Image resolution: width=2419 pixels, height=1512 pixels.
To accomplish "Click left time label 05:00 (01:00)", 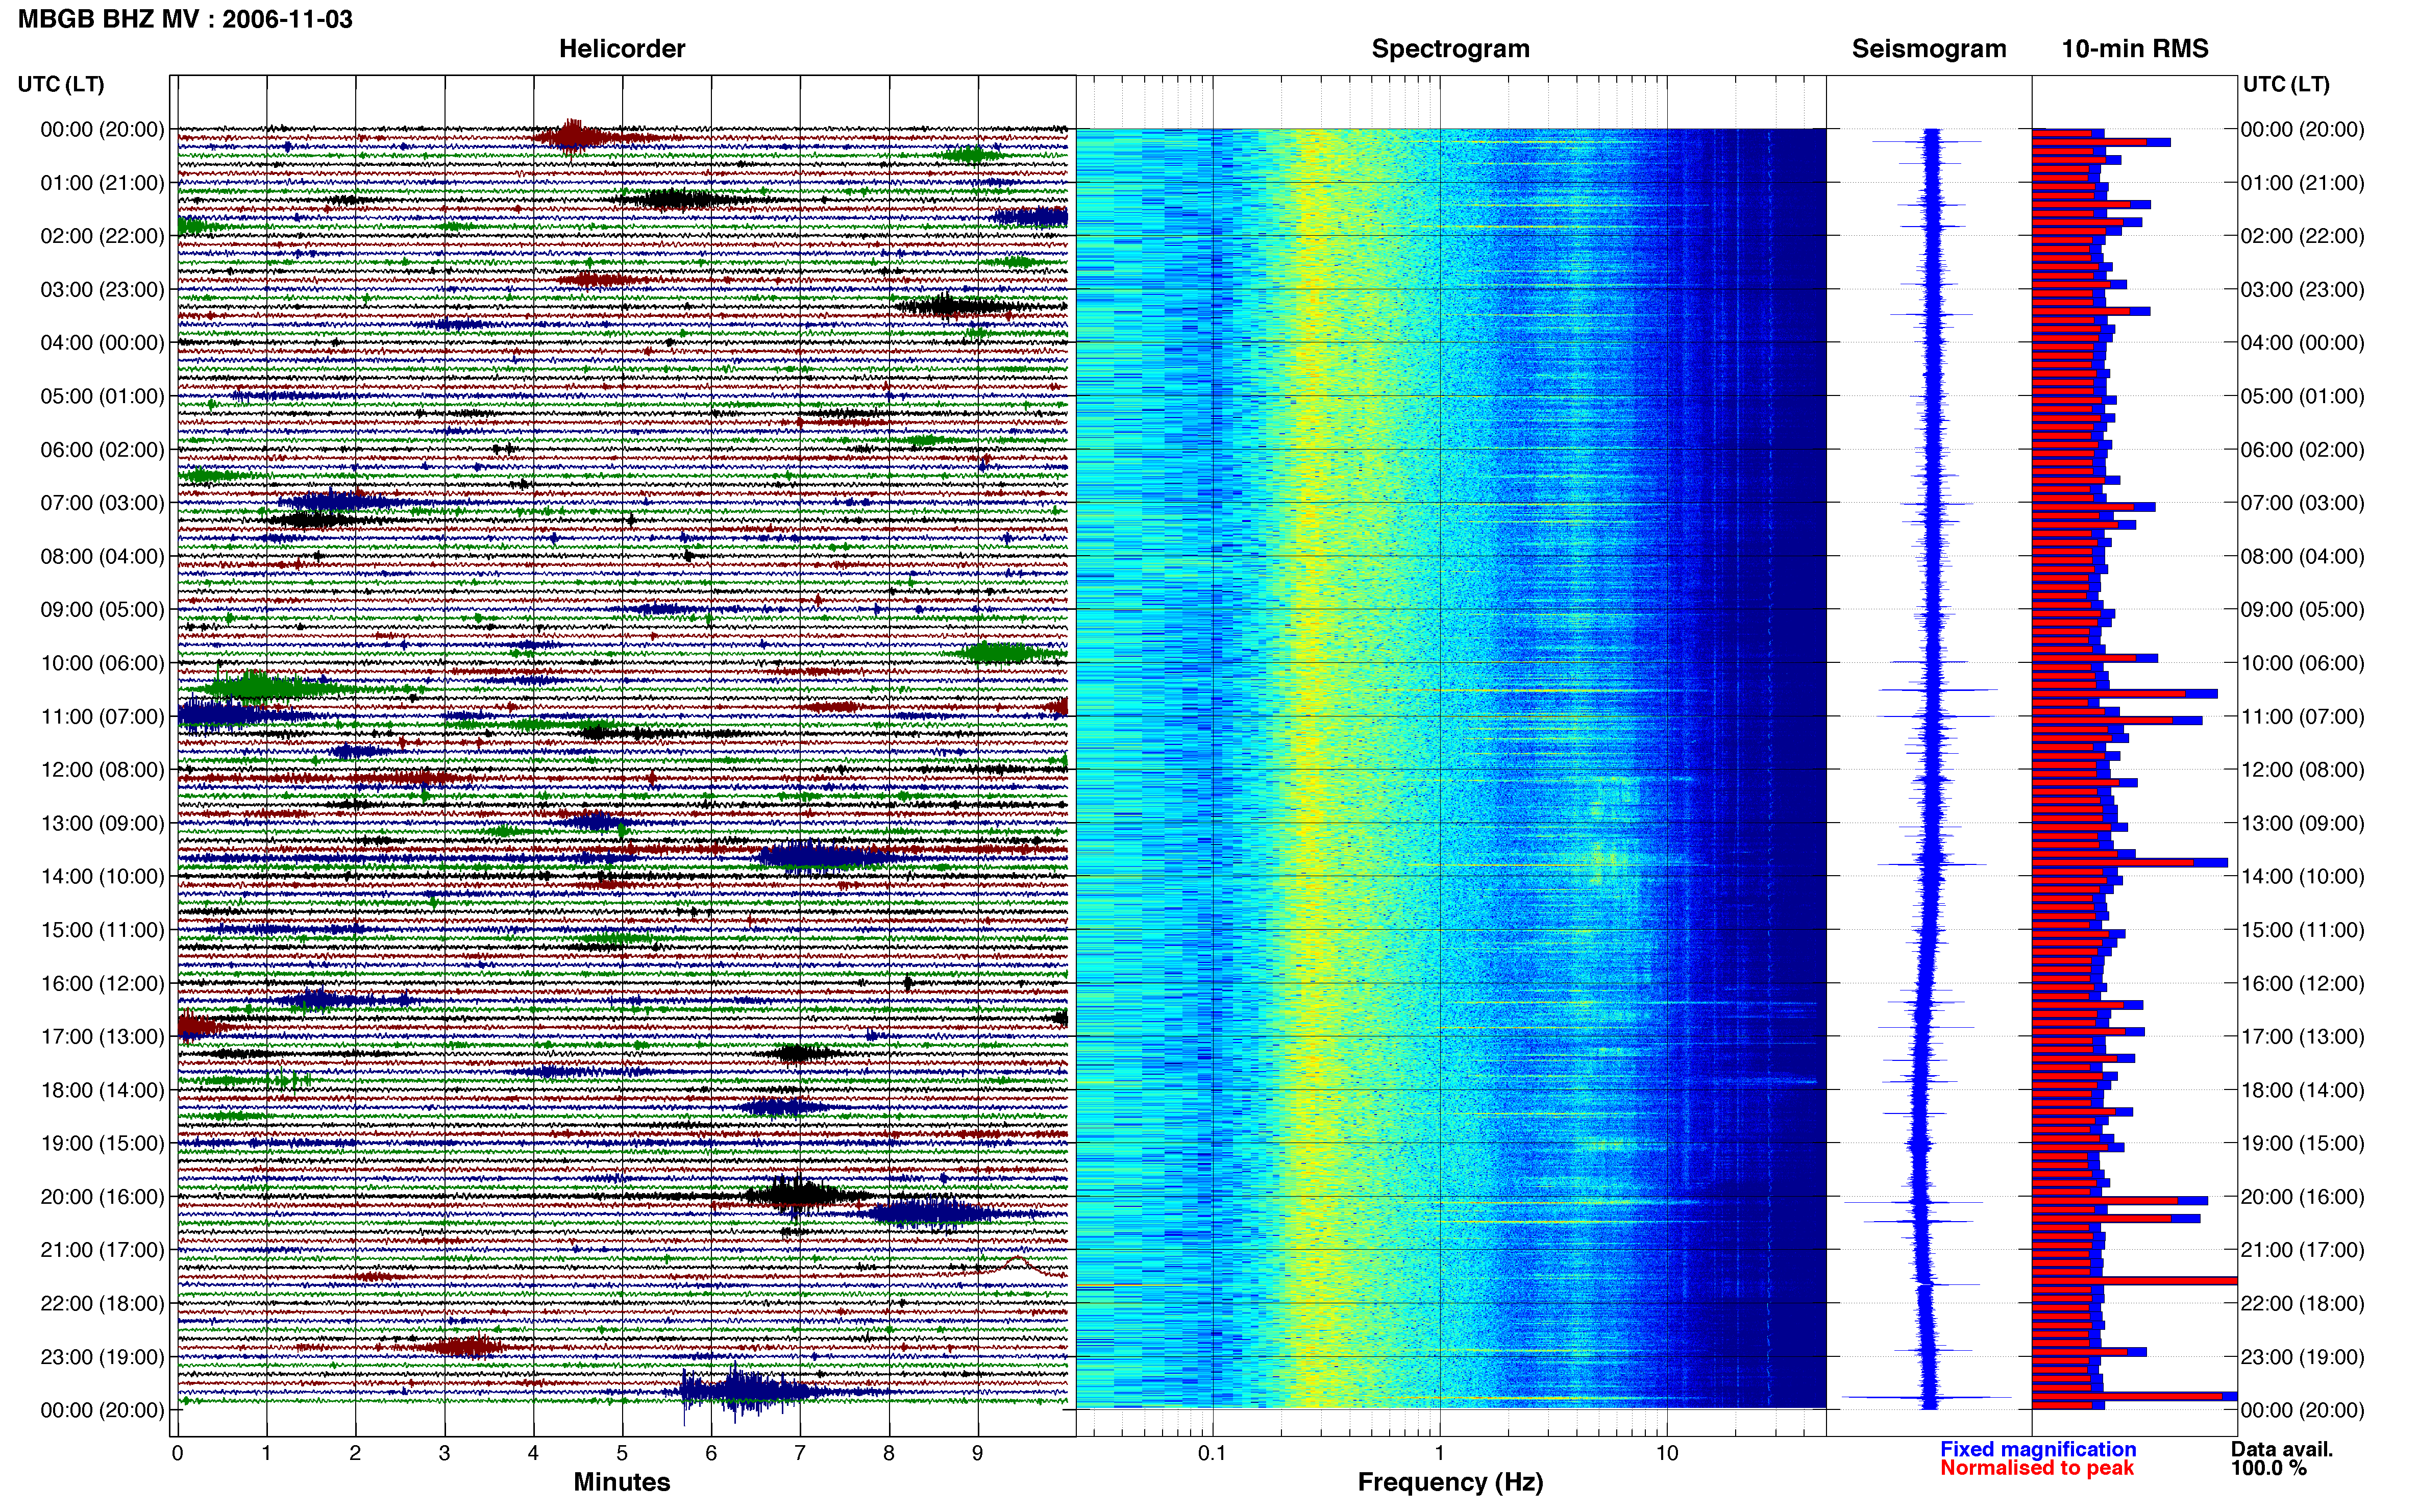I will tap(102, 396).
